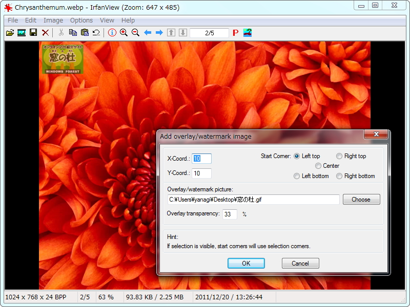Delete file with the red X icon

45,33
